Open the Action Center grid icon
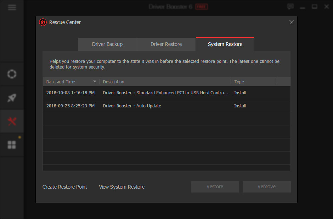 coord(12,145)
